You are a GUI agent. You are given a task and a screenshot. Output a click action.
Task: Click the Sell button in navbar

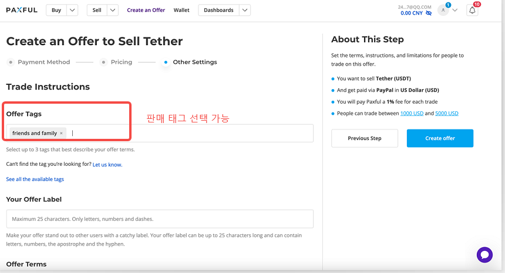[97, 10]
